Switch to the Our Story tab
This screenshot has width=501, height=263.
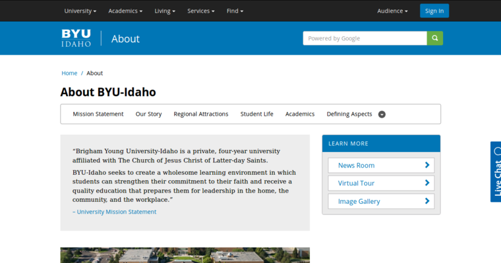click(x=148, y=114)
